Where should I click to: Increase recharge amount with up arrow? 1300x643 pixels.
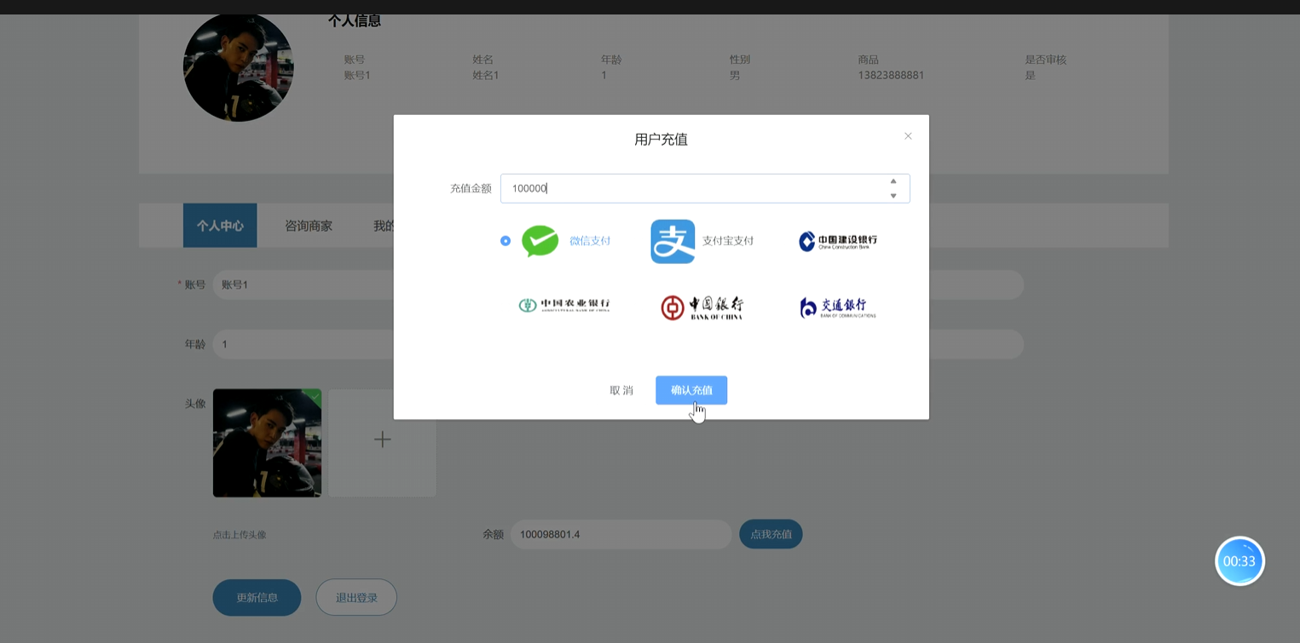click(x=893, y=181)
